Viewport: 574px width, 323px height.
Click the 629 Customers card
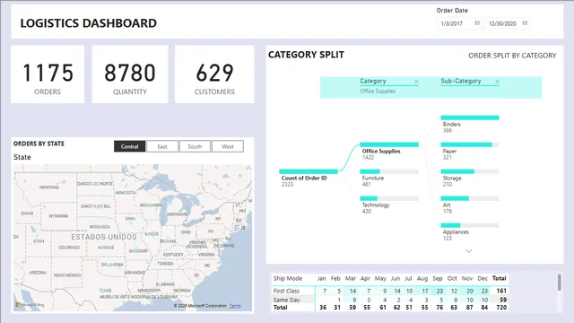[x=214, y=74]
